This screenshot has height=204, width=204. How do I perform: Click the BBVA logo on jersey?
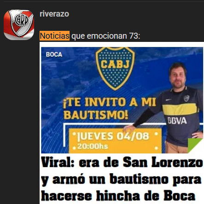coord(177,121)
